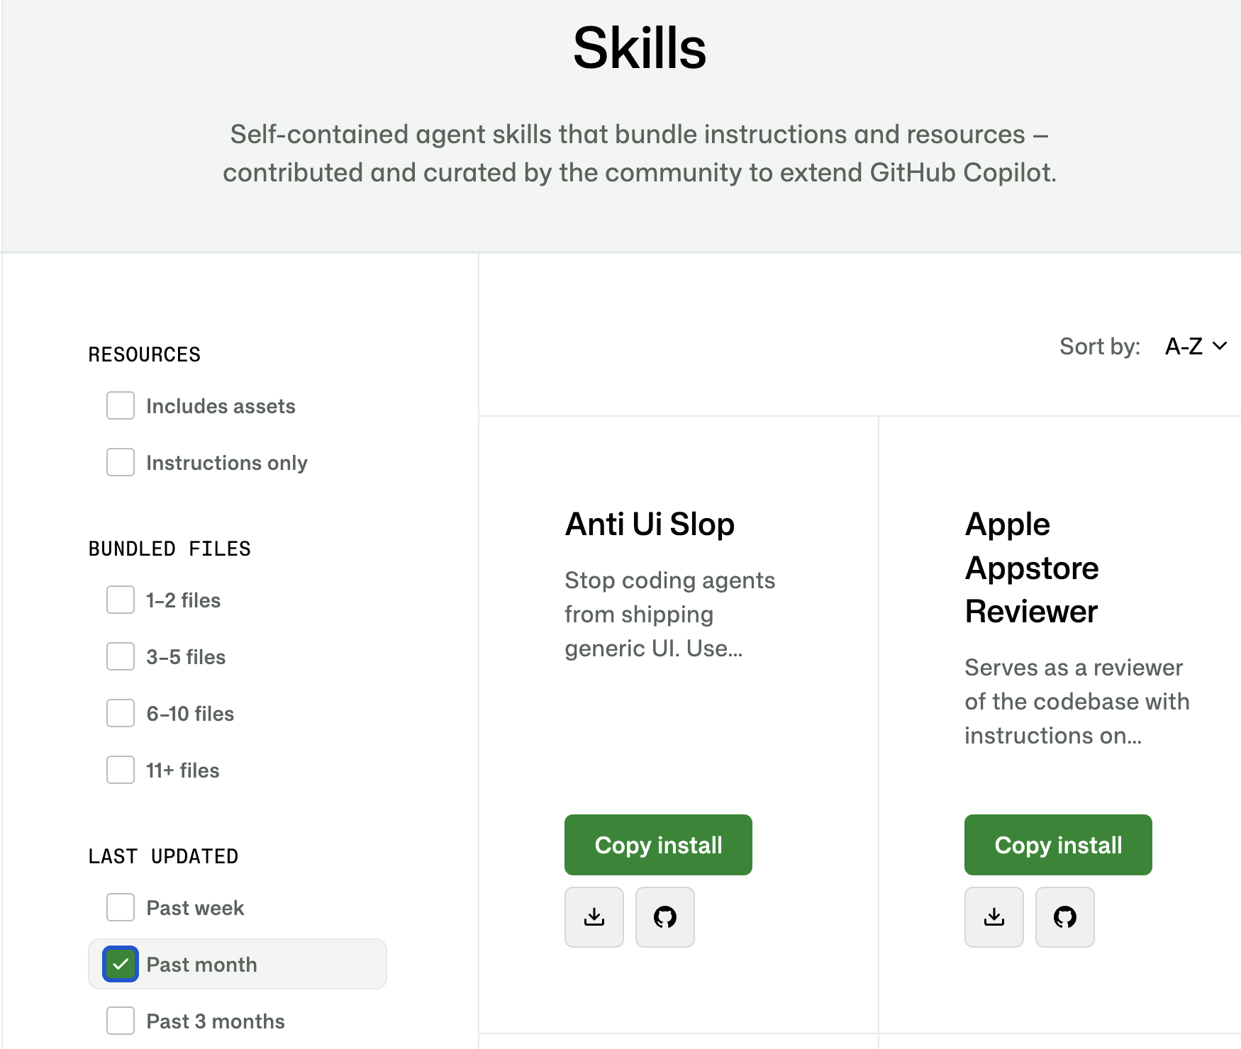Click the 'Serves as a reviewer' description
Image resolution: width=1241 pixels, height=1049 pixels.
tap(1077, 702)
